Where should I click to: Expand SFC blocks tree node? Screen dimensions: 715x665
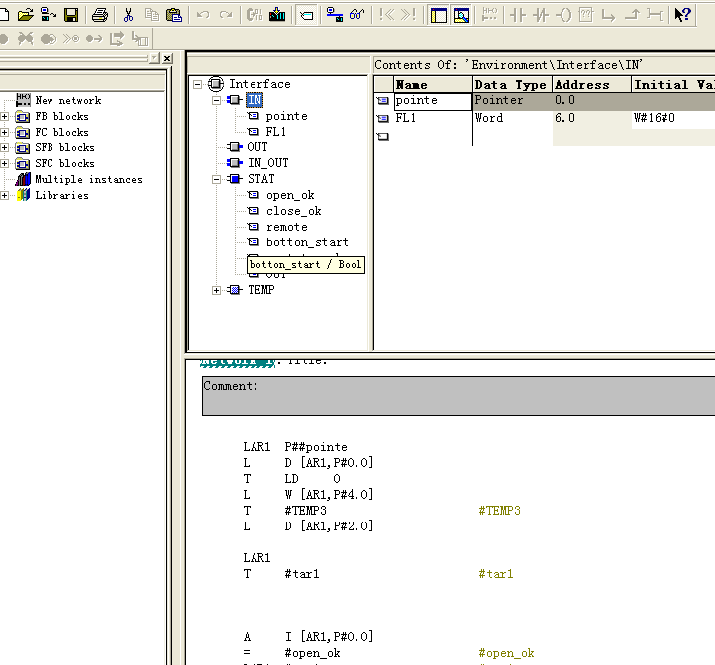tap(4, 163)
